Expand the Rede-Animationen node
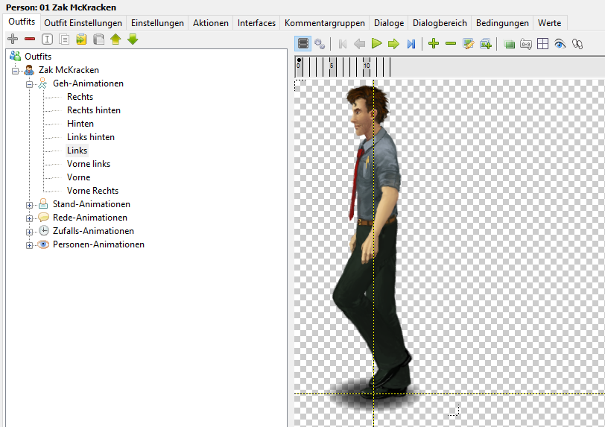Screen dimensions: 605x427 (29, 218)
